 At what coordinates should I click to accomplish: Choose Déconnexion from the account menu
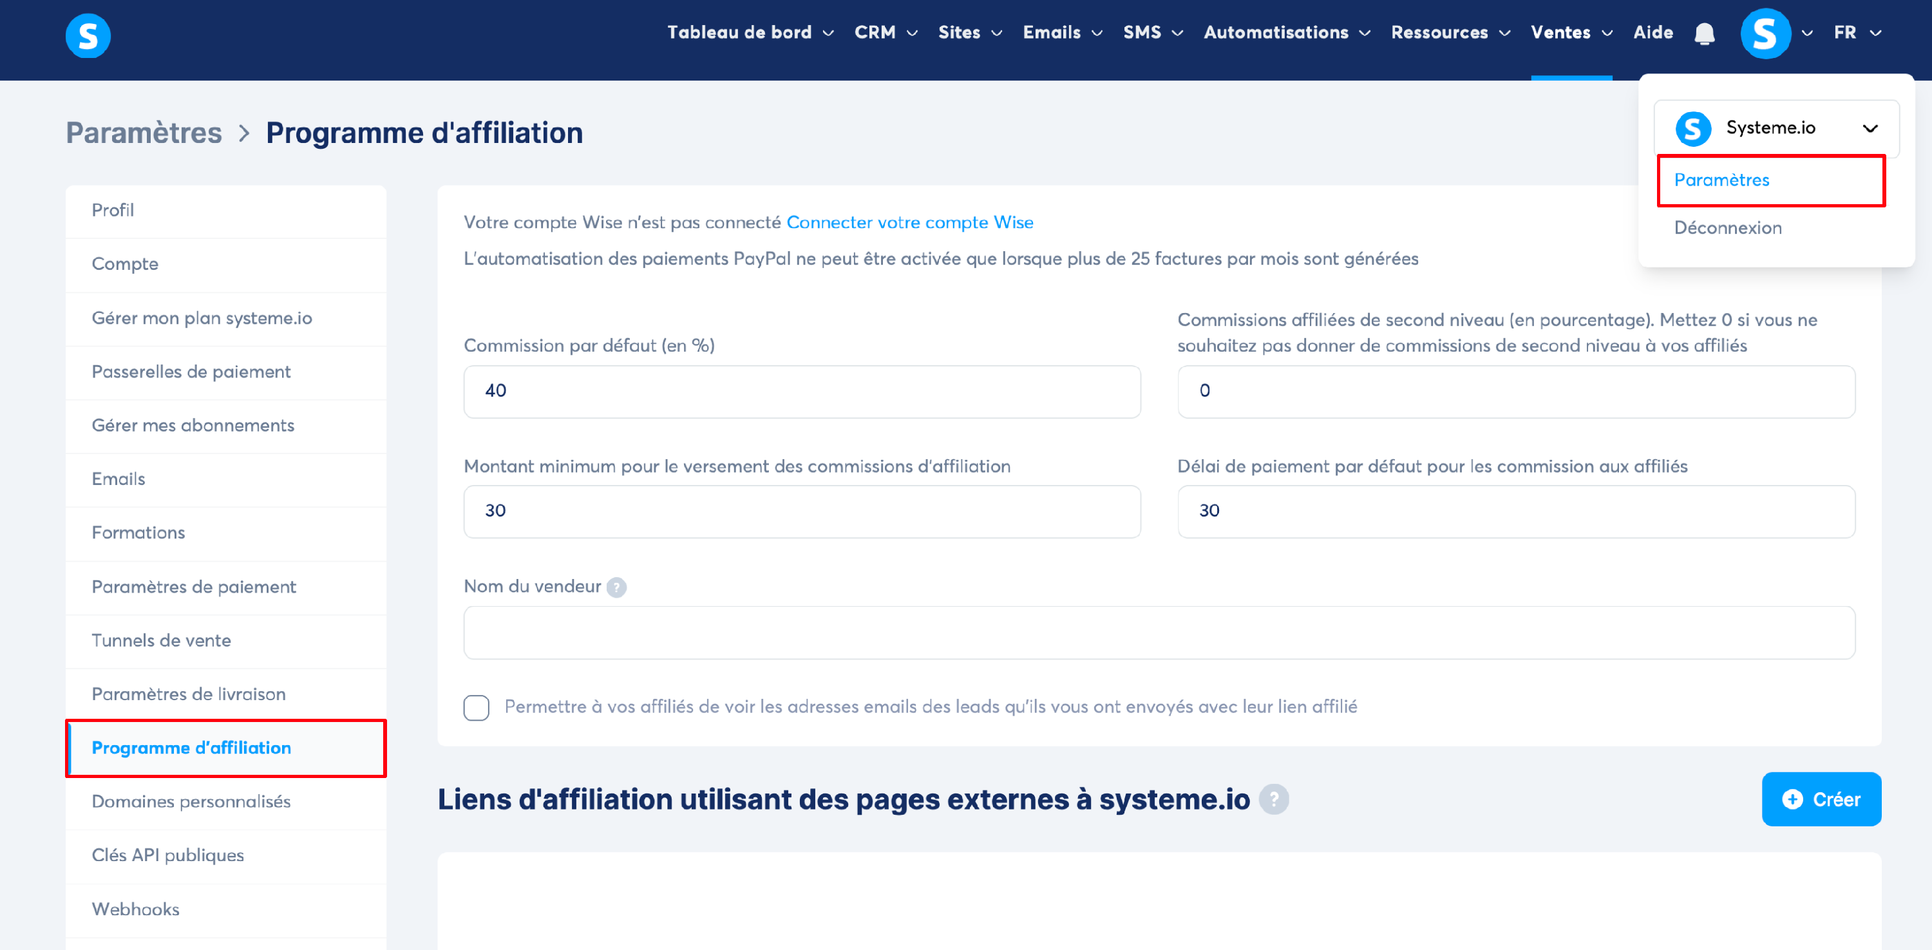[x=1727, y=228]
